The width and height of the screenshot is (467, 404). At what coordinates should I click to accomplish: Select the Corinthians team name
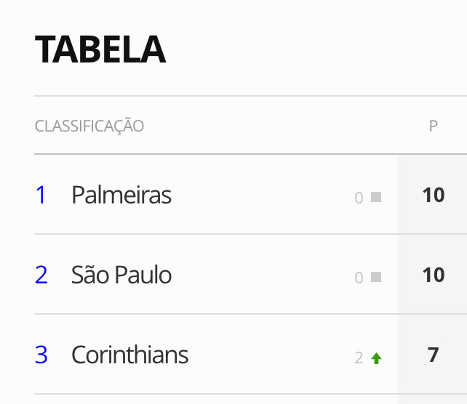[x=129, y=355]
